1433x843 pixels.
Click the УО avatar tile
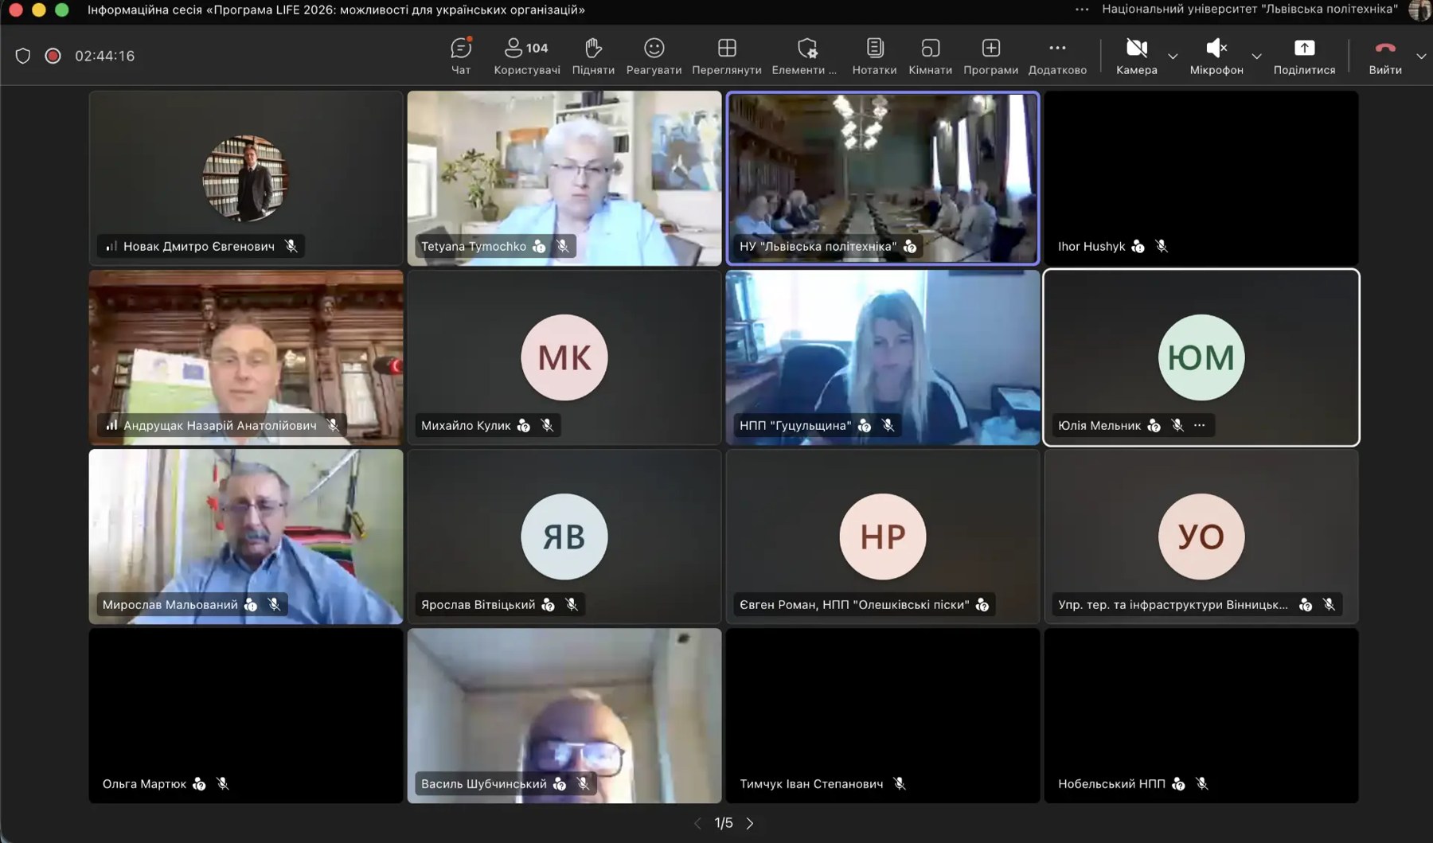1201,536
